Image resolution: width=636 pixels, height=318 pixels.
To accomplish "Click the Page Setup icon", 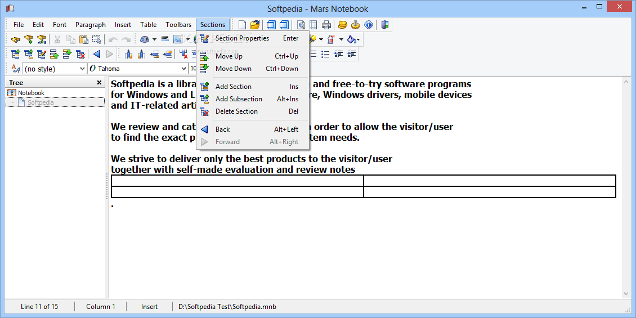I will [313, 25].
